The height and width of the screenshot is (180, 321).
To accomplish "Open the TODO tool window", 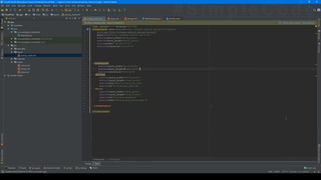I will [94, 168].
